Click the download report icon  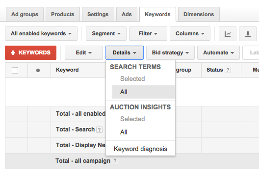pyautogui.click(x=248, y=34)
